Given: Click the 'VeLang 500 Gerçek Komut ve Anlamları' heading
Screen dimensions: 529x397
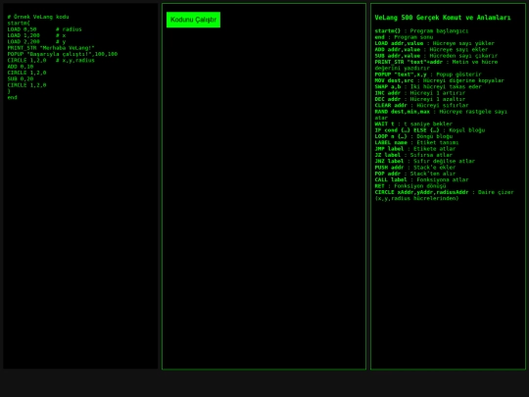Looking at the screenshot, I should tap(443, 18).
